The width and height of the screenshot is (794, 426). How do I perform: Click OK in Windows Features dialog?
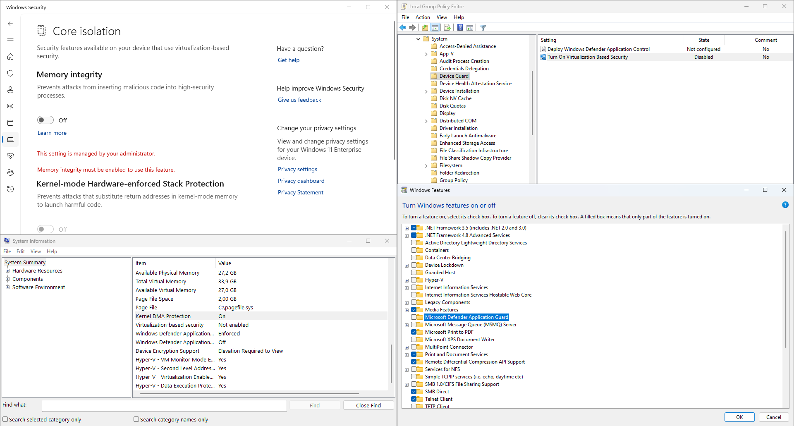(x=739, y=417)
